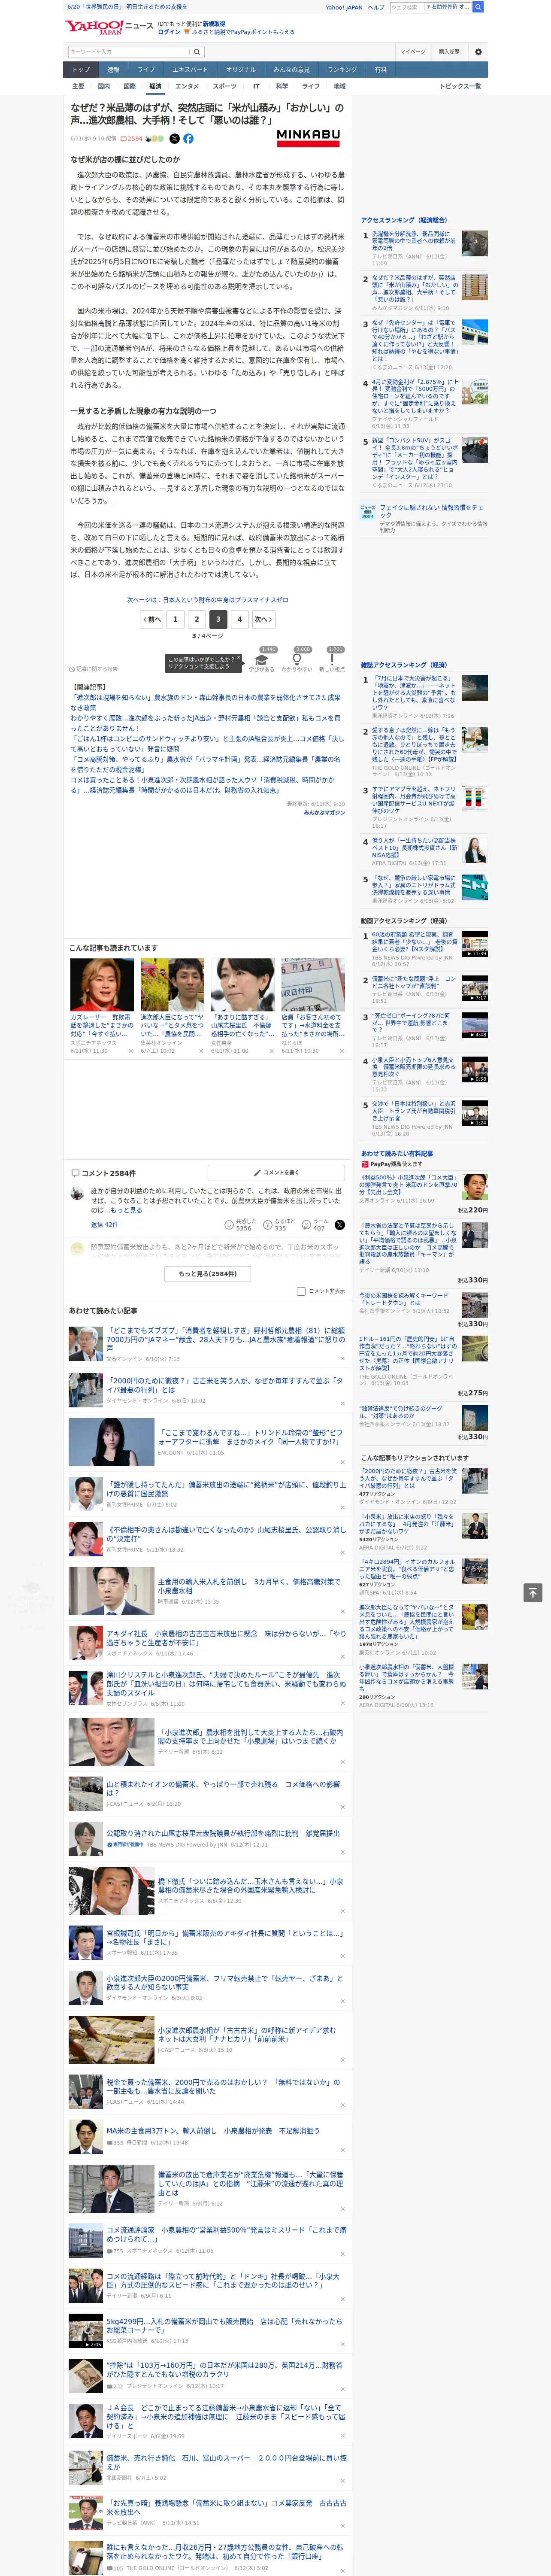The image size is (551, 2576).
Task: Go to the previous page 前へ
Action: point(152,619)
